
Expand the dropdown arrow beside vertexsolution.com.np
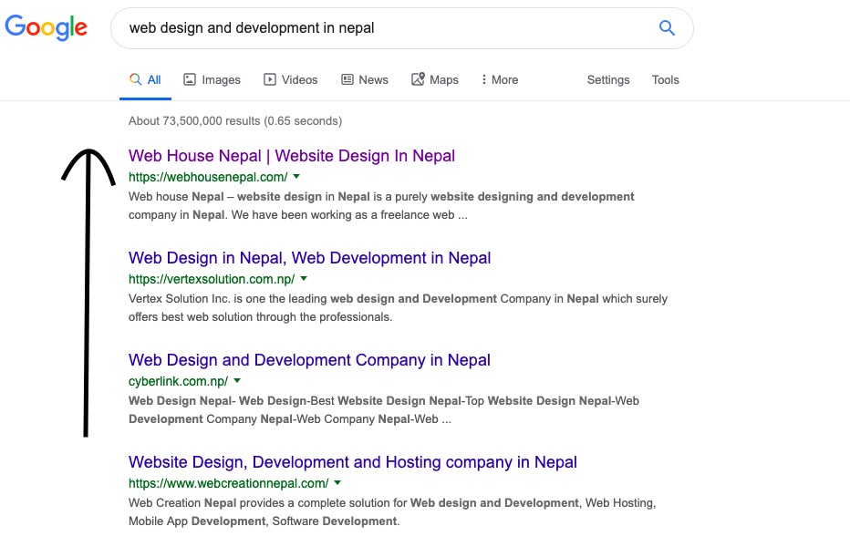tap(302, 279)
